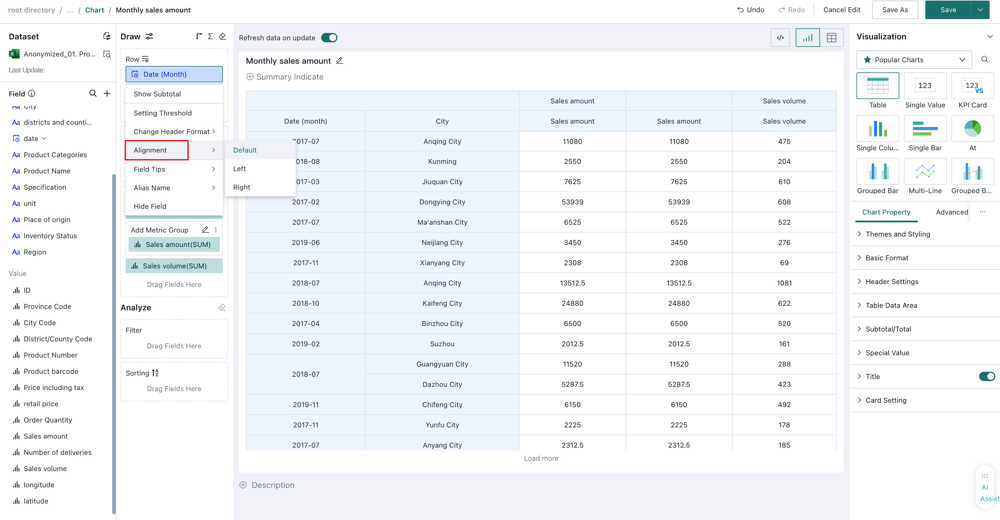The height and width of the screenshot is (520, 1000).
Task: Open the Save button dropdown arrow
Action: point(980,10)
